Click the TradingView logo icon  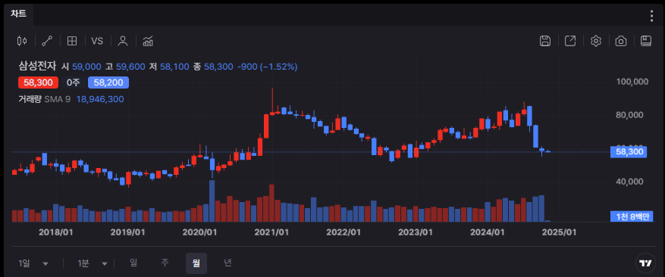coord(645,263)
